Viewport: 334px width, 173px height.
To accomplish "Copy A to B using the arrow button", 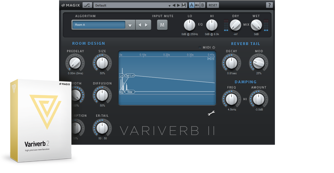I will pyautogui.click(x=197, y=5).
